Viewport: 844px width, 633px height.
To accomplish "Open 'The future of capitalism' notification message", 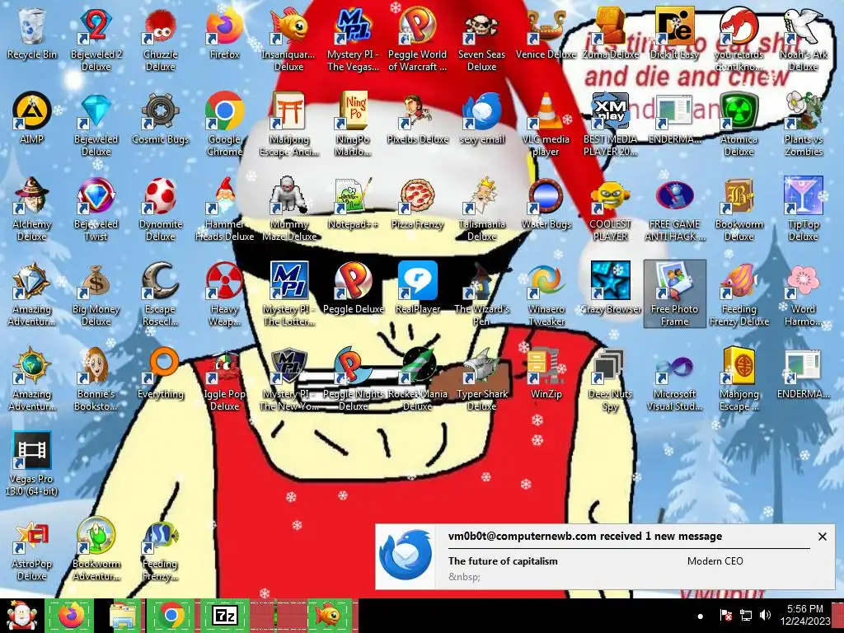I will [503, 560].
